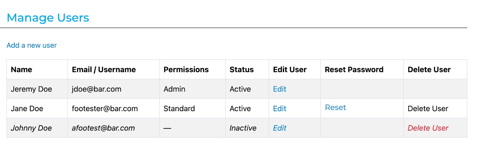Delete the Johnny Doe user in red
The width and height of the screenshot is (479, 152).
point(428,128)
